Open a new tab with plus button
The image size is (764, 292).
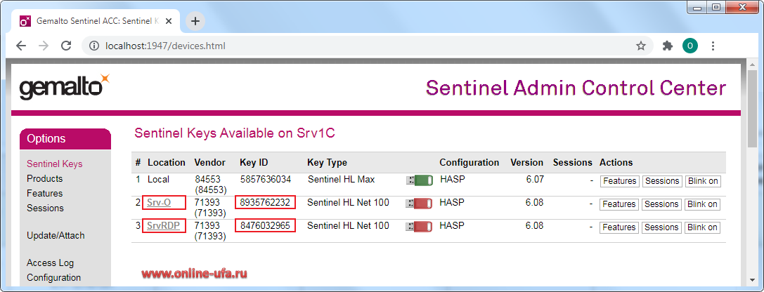[195, 21]
